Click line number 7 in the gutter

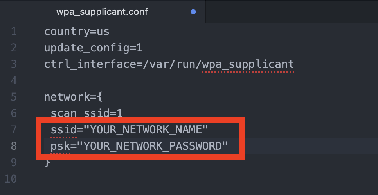tap(14, 129)
